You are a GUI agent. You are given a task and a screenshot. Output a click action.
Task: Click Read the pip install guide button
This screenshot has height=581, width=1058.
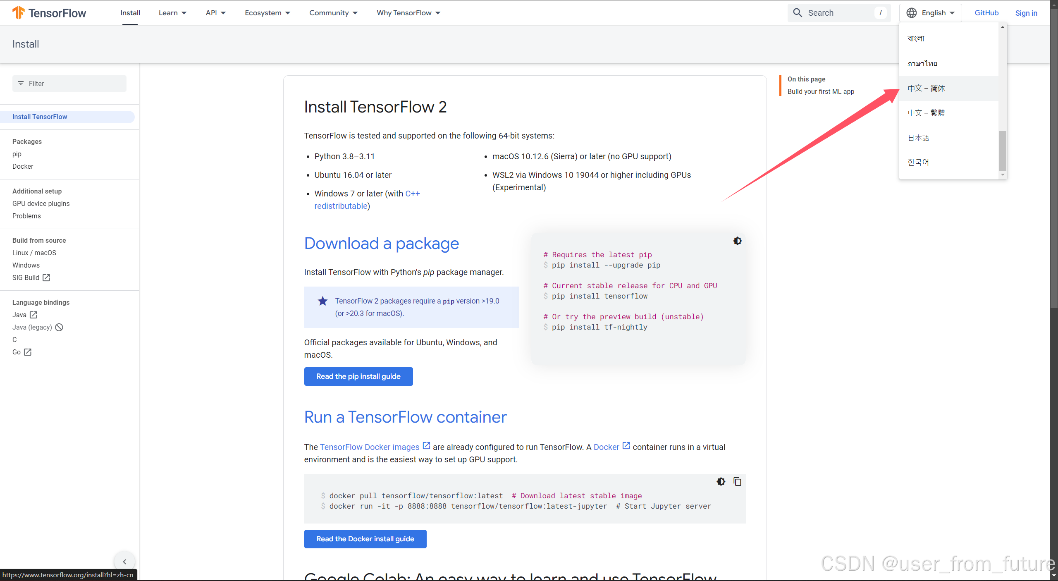(x=358, y=376)
